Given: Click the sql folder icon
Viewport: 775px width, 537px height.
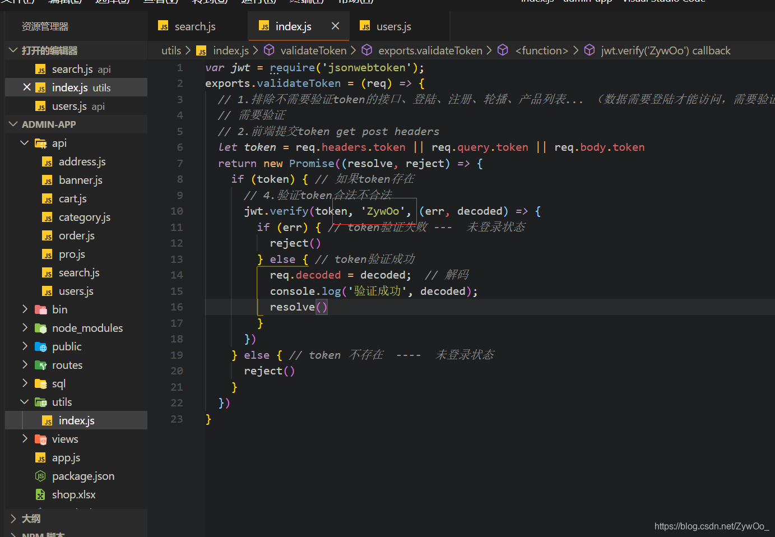Looking at the screenshot, I should 40,383.
